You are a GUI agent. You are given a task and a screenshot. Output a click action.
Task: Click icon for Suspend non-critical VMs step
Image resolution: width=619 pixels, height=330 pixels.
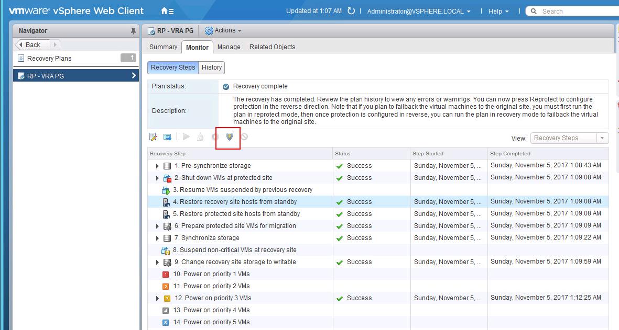point(166,251)
